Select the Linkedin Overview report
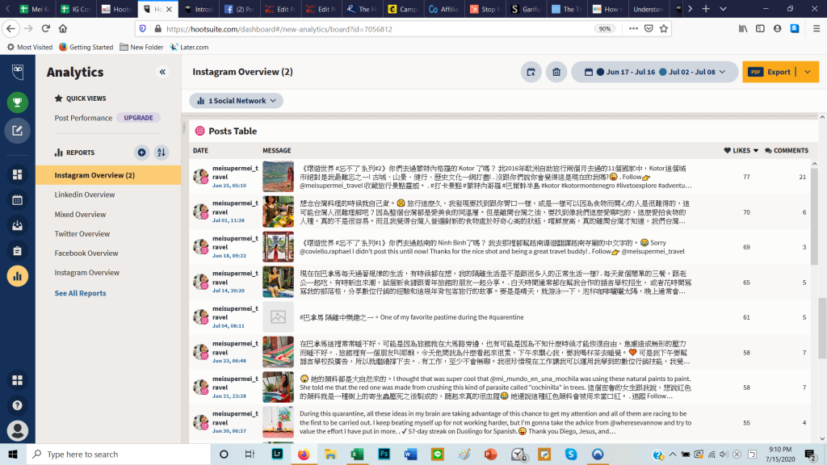 (85, 195)
